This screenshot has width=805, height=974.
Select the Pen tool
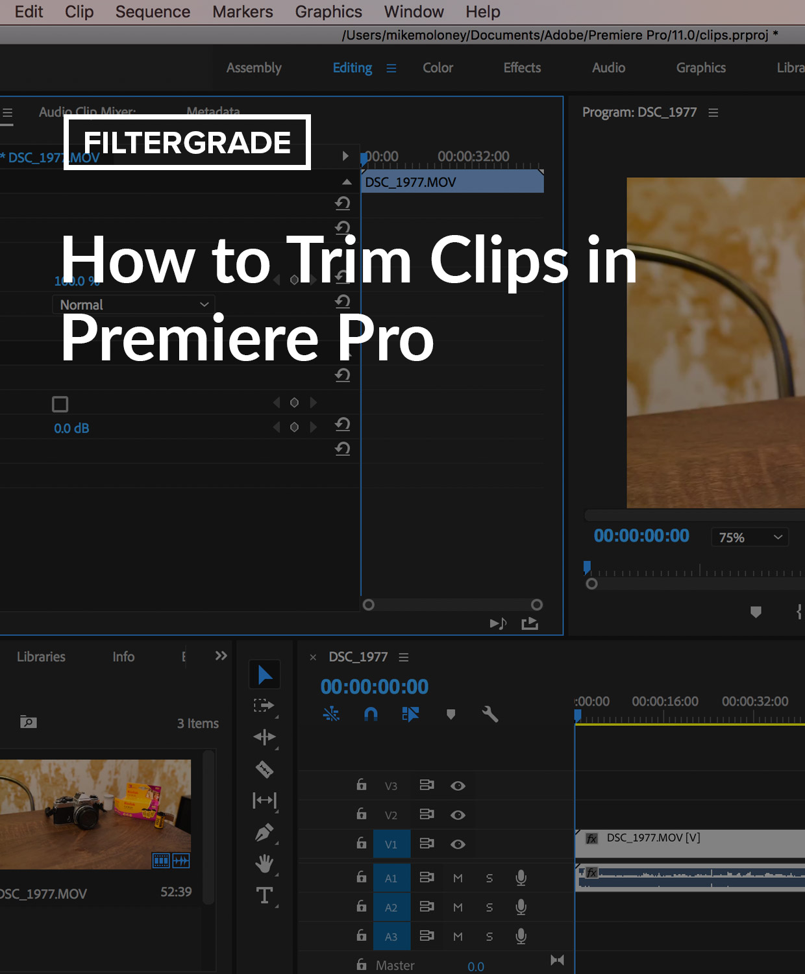coord(264,832)
